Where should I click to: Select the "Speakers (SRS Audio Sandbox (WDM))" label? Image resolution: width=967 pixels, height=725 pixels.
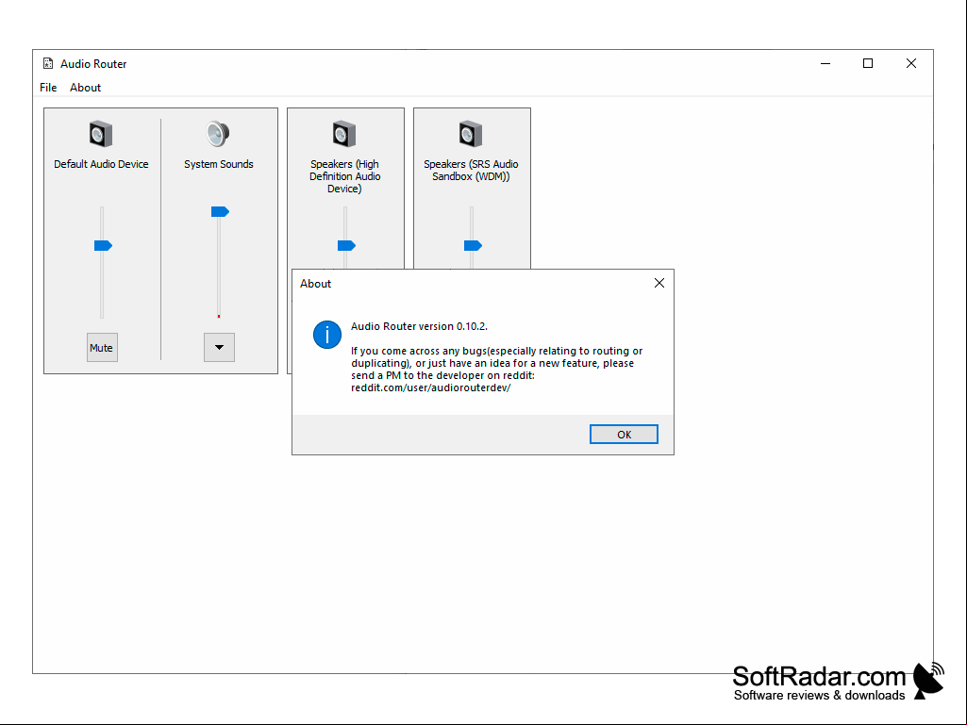(471, 170)
